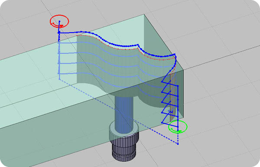
Task: Pick the sharp cusp node on top toolpath
Action: tap(138, 45)
